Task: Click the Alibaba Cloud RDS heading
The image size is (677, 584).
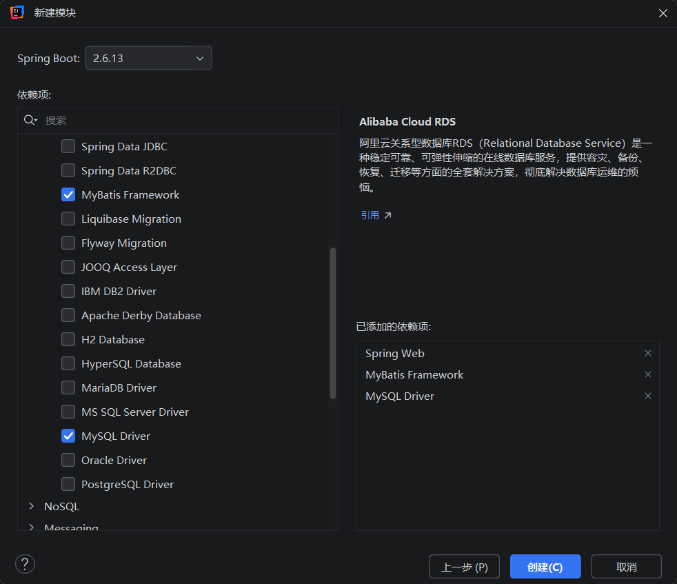Action: (407, 122)
